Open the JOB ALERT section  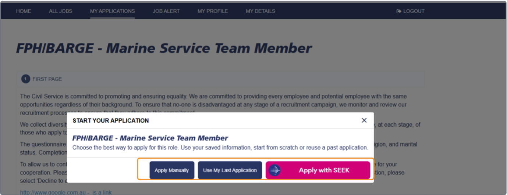click(166, 11)
